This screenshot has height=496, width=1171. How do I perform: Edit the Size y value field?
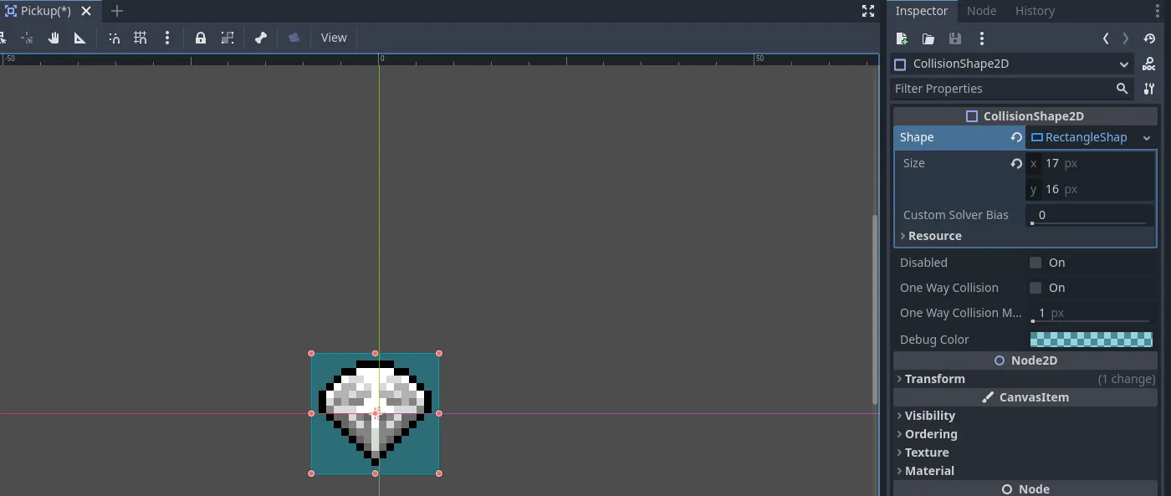pos(1090,189)
